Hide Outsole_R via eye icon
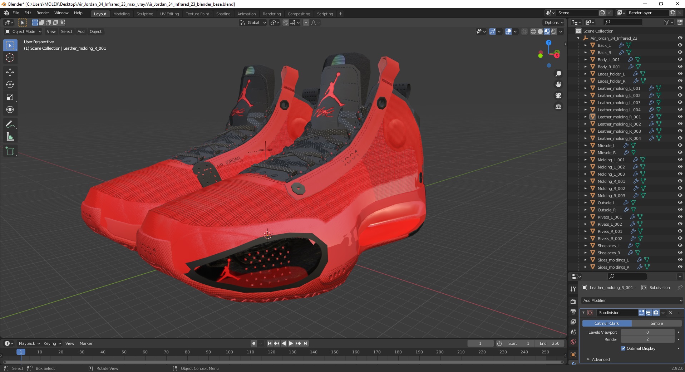This screenshot has height=372, width=685. pos(680,210)
